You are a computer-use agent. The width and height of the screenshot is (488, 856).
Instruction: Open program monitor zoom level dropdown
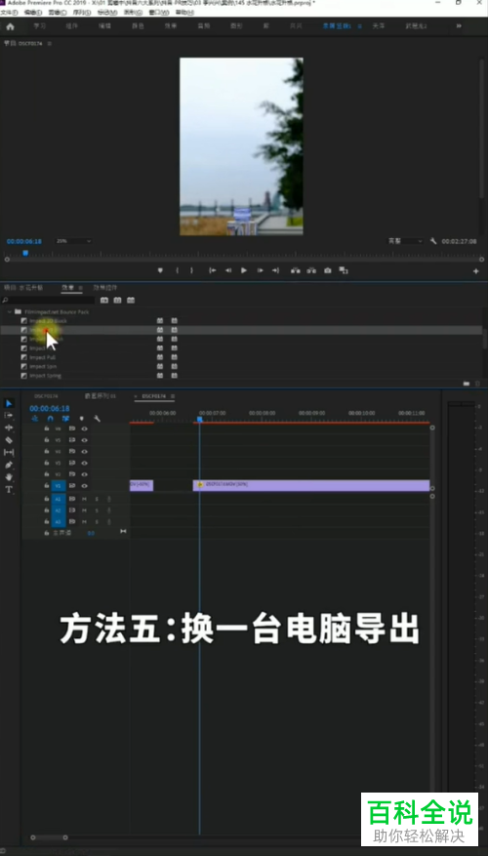pyautogui.click(x=73, y=241)
